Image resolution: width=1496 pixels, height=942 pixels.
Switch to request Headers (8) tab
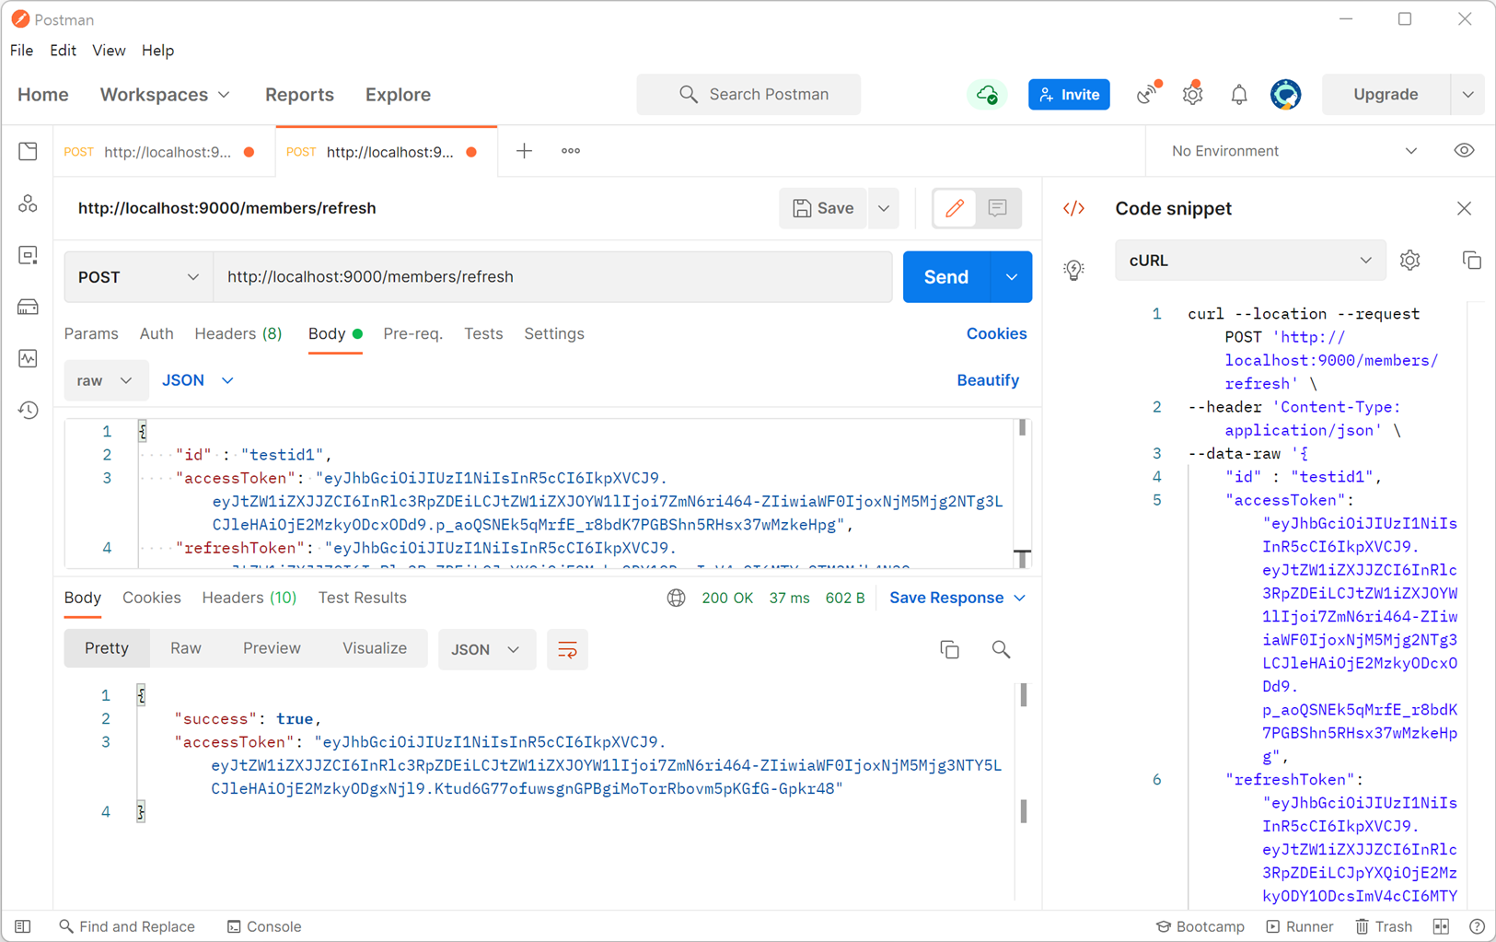pyautogui.click(x=238, y=334)
